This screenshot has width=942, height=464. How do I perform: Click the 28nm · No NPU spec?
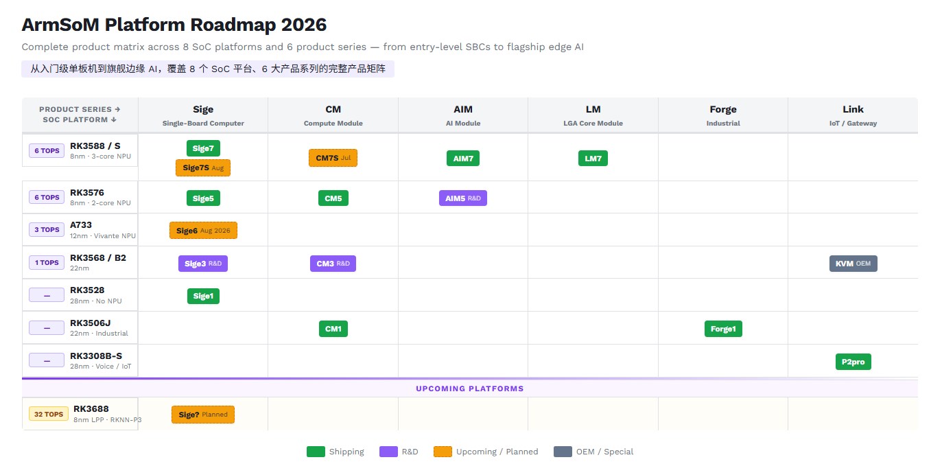(96, 301)
